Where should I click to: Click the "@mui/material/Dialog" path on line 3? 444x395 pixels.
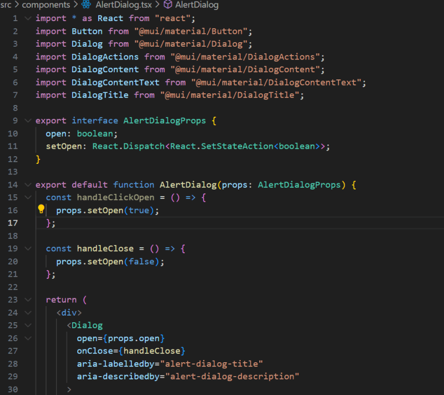(x=190, y=44)
